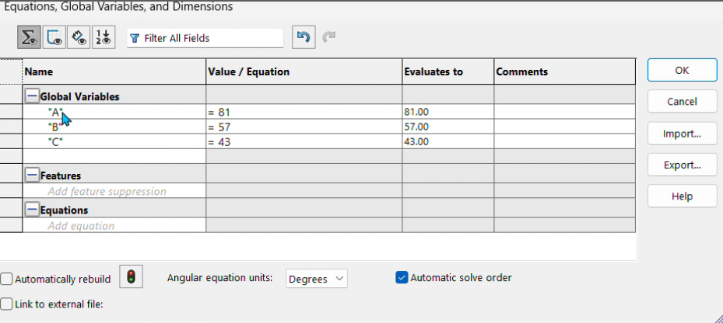This screenshot has height=323, width=723.
Task: Switch to Sketch Equation View icon
Action: (x=54, y=37)
